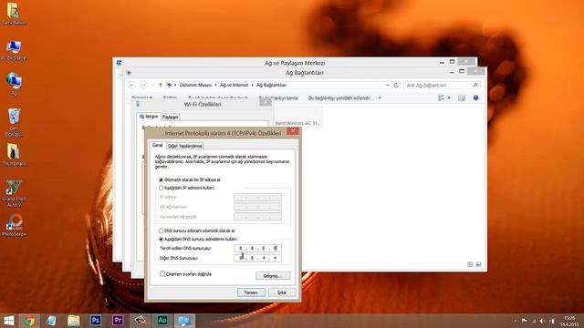Open the view options dropdown arrow

[449, 98]
